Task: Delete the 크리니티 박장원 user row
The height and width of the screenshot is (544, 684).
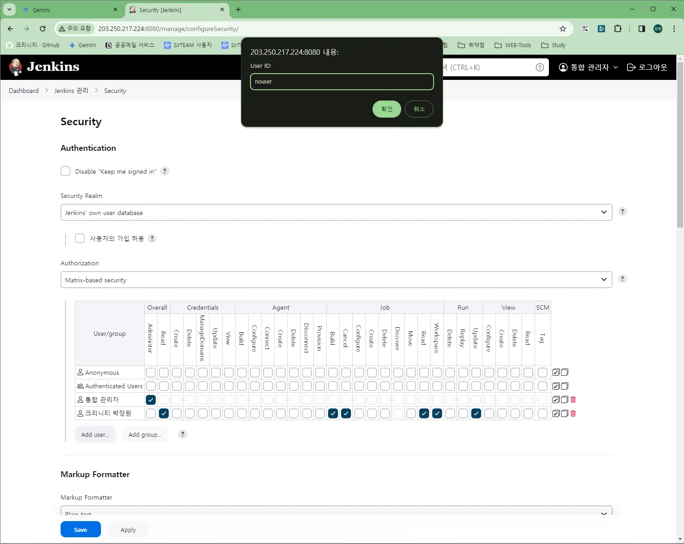Action: coord(573,413)
